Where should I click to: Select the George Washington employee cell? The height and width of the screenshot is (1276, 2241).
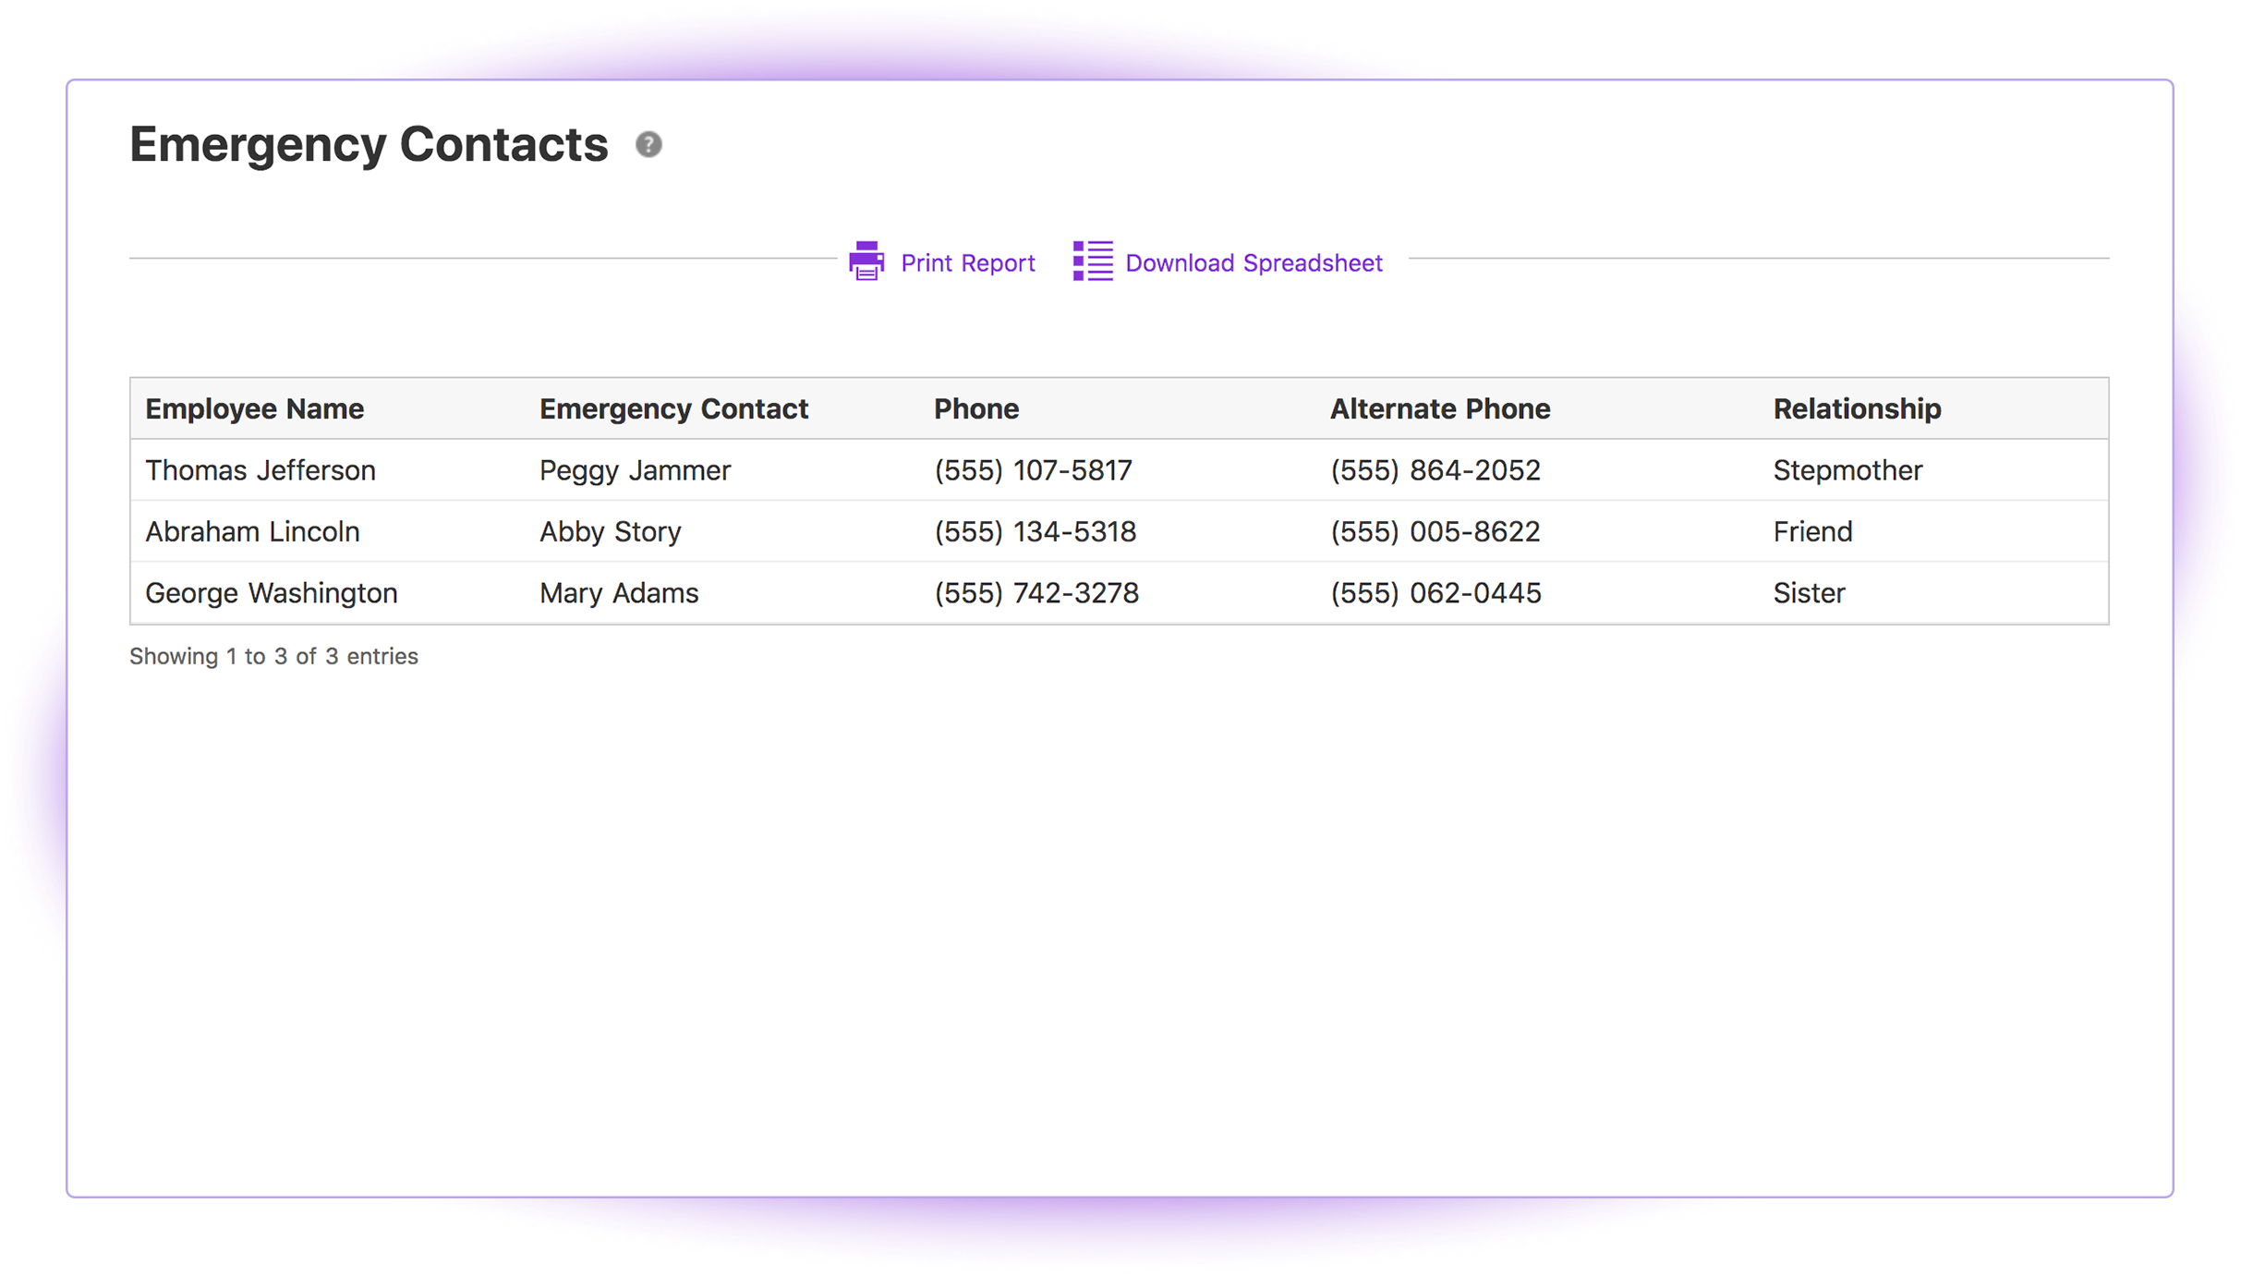271,593
